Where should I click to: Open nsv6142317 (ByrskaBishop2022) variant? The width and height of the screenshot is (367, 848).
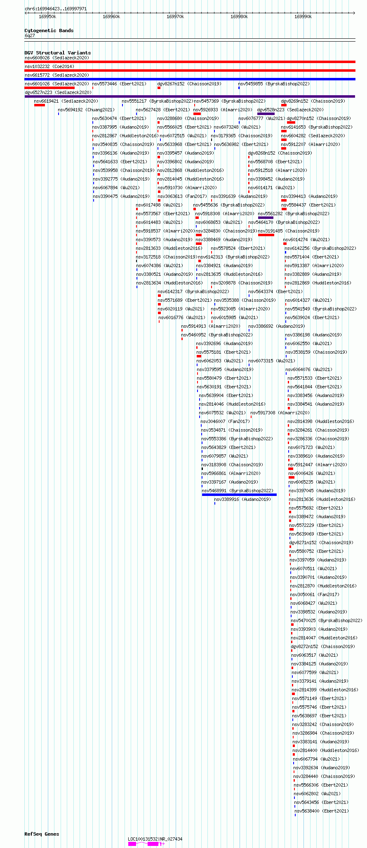click(x=193, y=292)
